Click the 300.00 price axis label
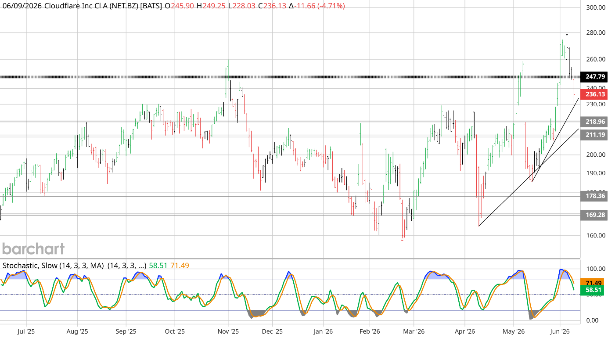The image size is (608, 338). pos(596,8)
